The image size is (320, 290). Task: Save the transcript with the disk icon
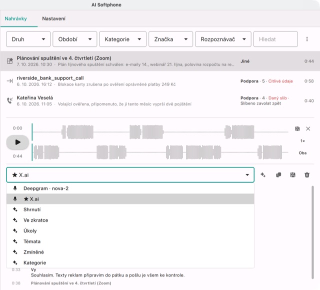293,175
